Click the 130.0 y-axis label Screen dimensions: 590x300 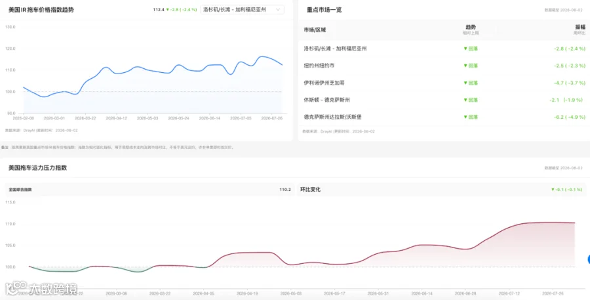[10, 27]
